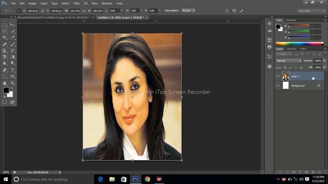Screen dimensions: 328x184
Task: Select the History Brush tool
Action: [12, 51]
